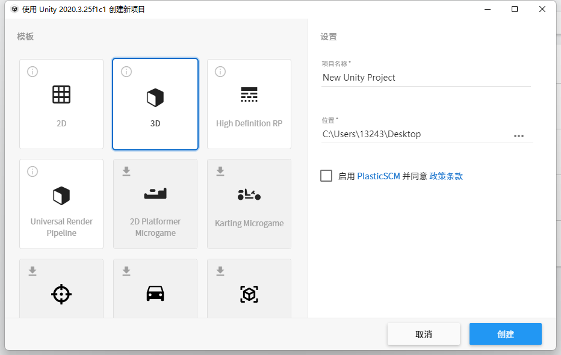Download the Karting Microgame template
The height and width of the screenshot is (355, 561).
220,171
